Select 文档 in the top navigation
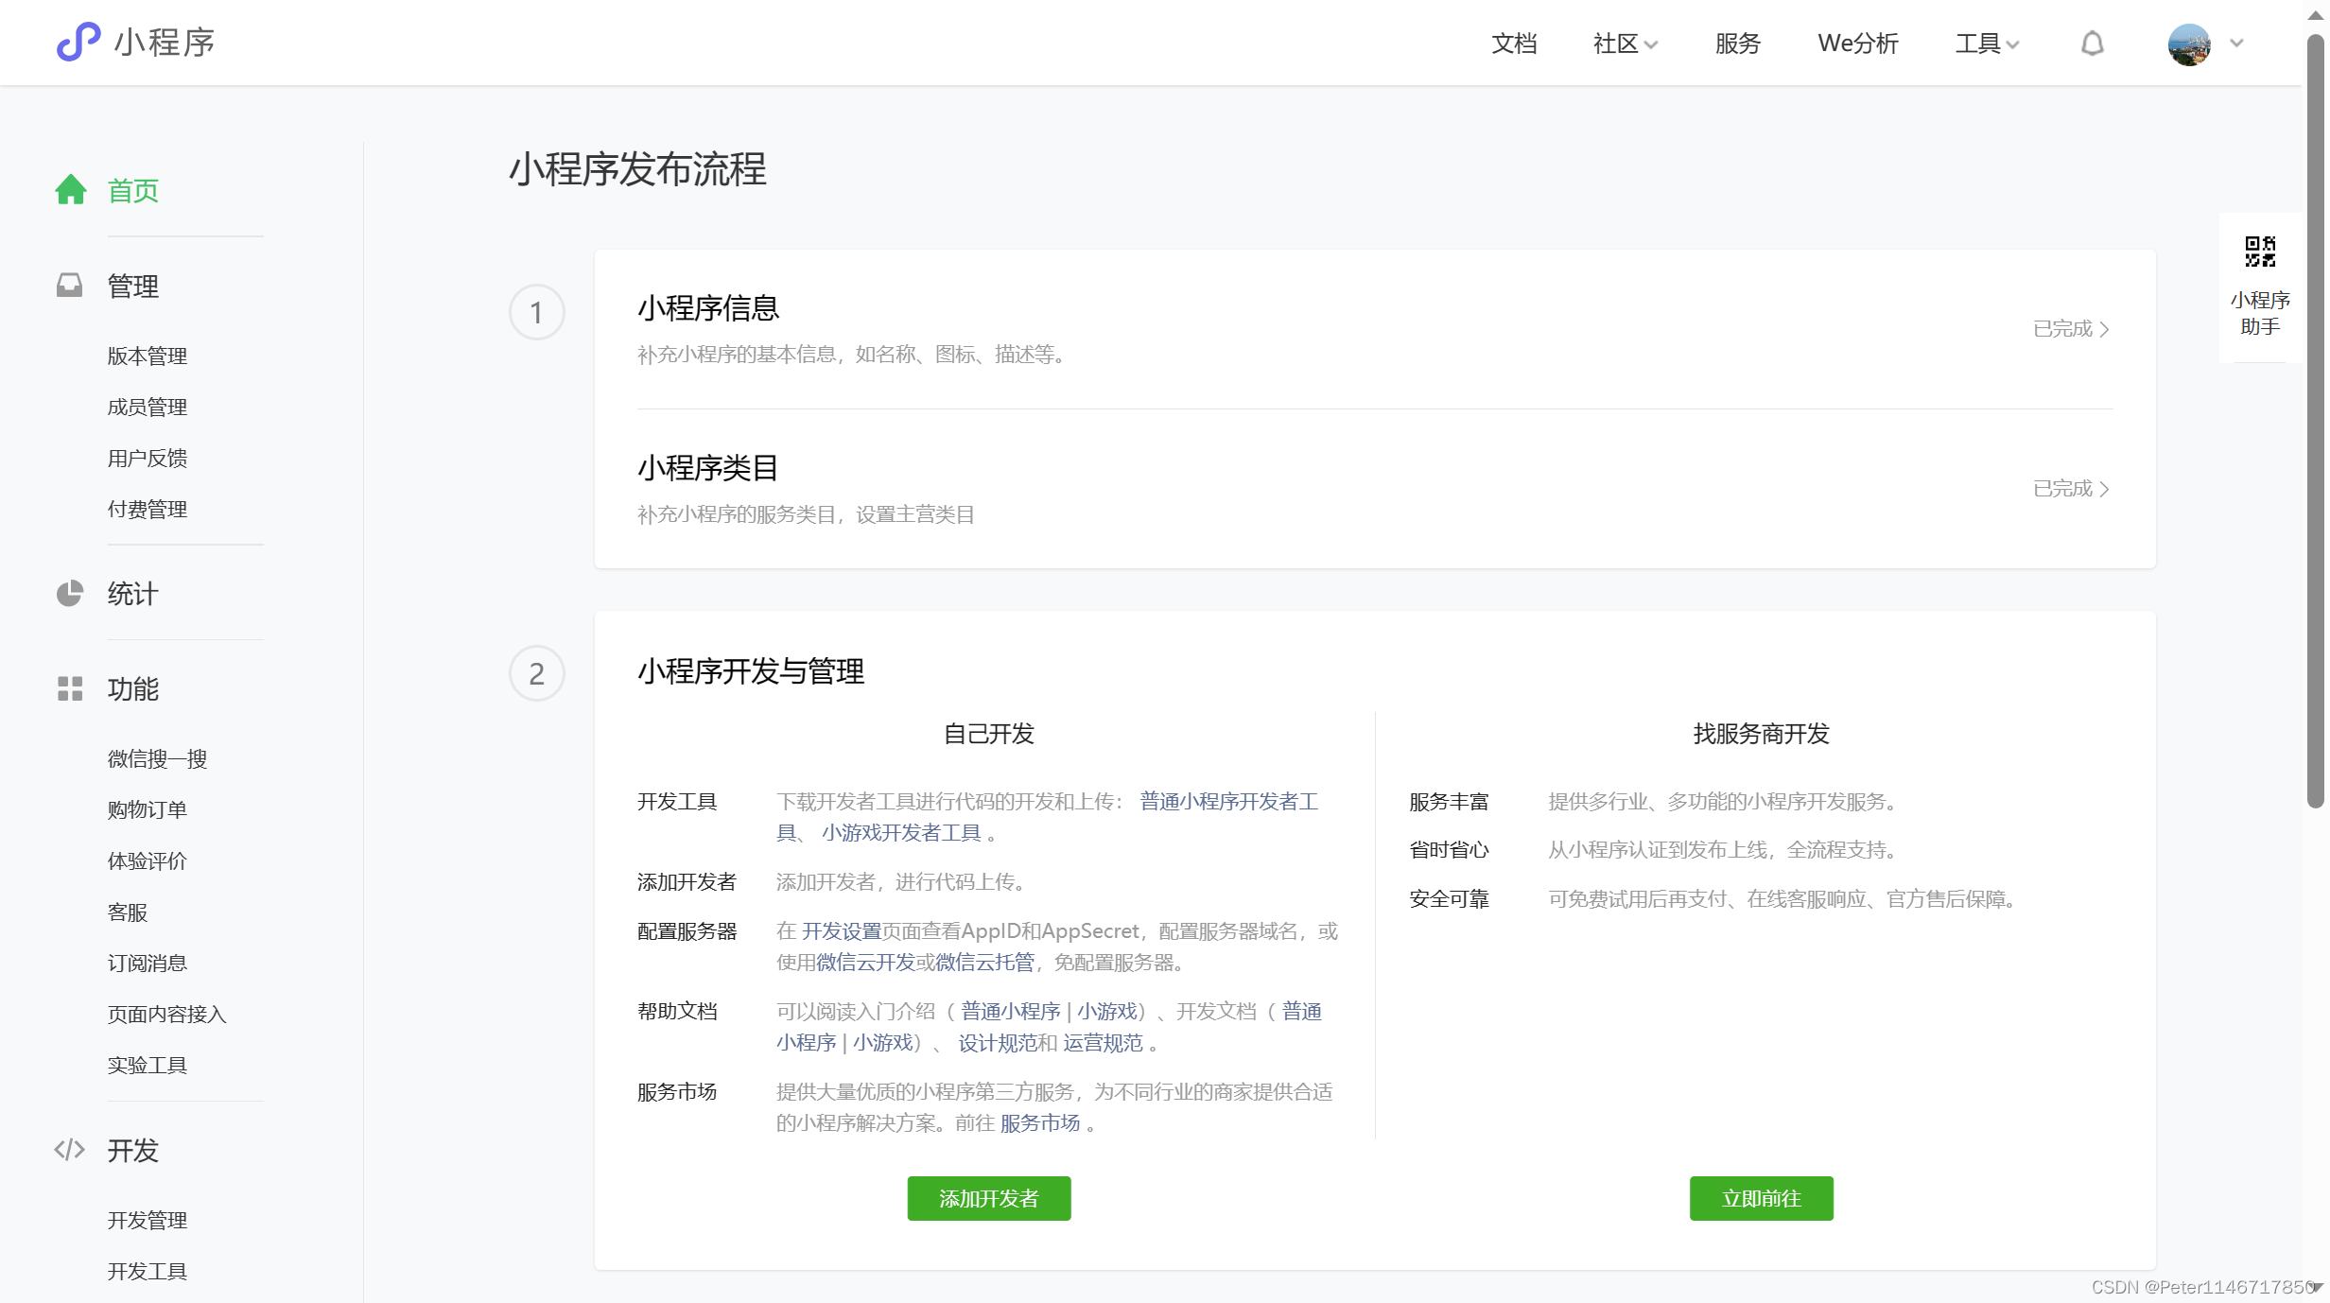The height and width of the screenshot is (1303, 2330). (x=1514, y=43)
